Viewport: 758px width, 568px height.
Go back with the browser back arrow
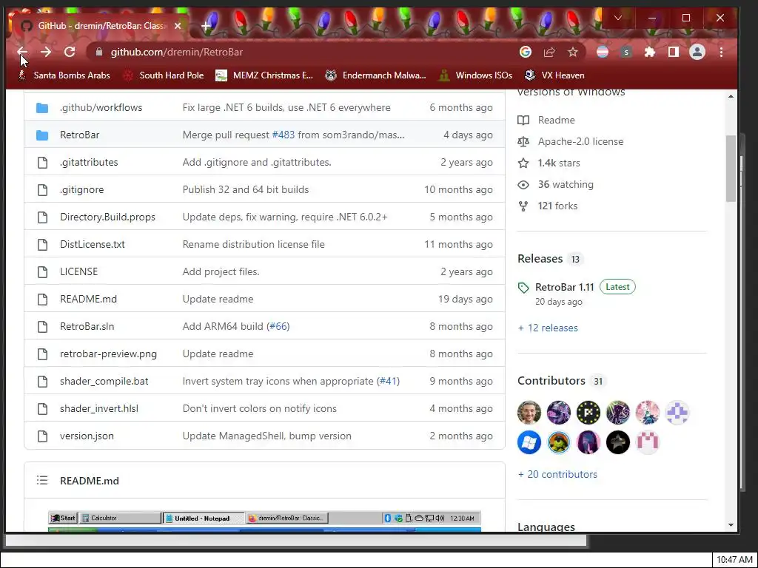pos(22,53)
